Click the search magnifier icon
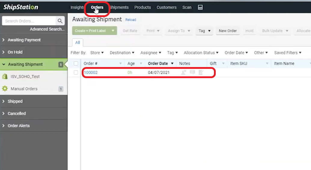 coord(60,21)
